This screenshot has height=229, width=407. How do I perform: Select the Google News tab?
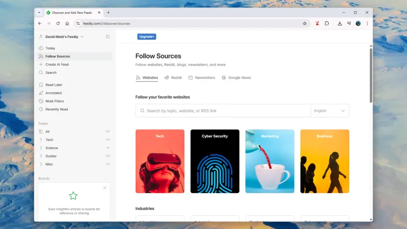[x=236, y=78]
